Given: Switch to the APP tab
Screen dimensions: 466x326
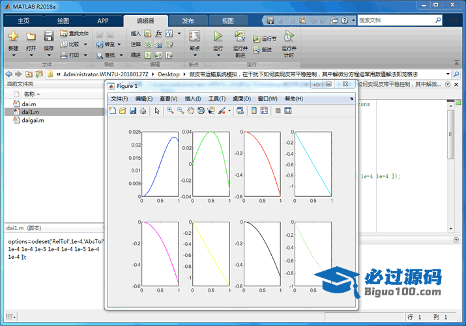Looking at the screenshot, I should pyautogui.click(x=103, y=21).
